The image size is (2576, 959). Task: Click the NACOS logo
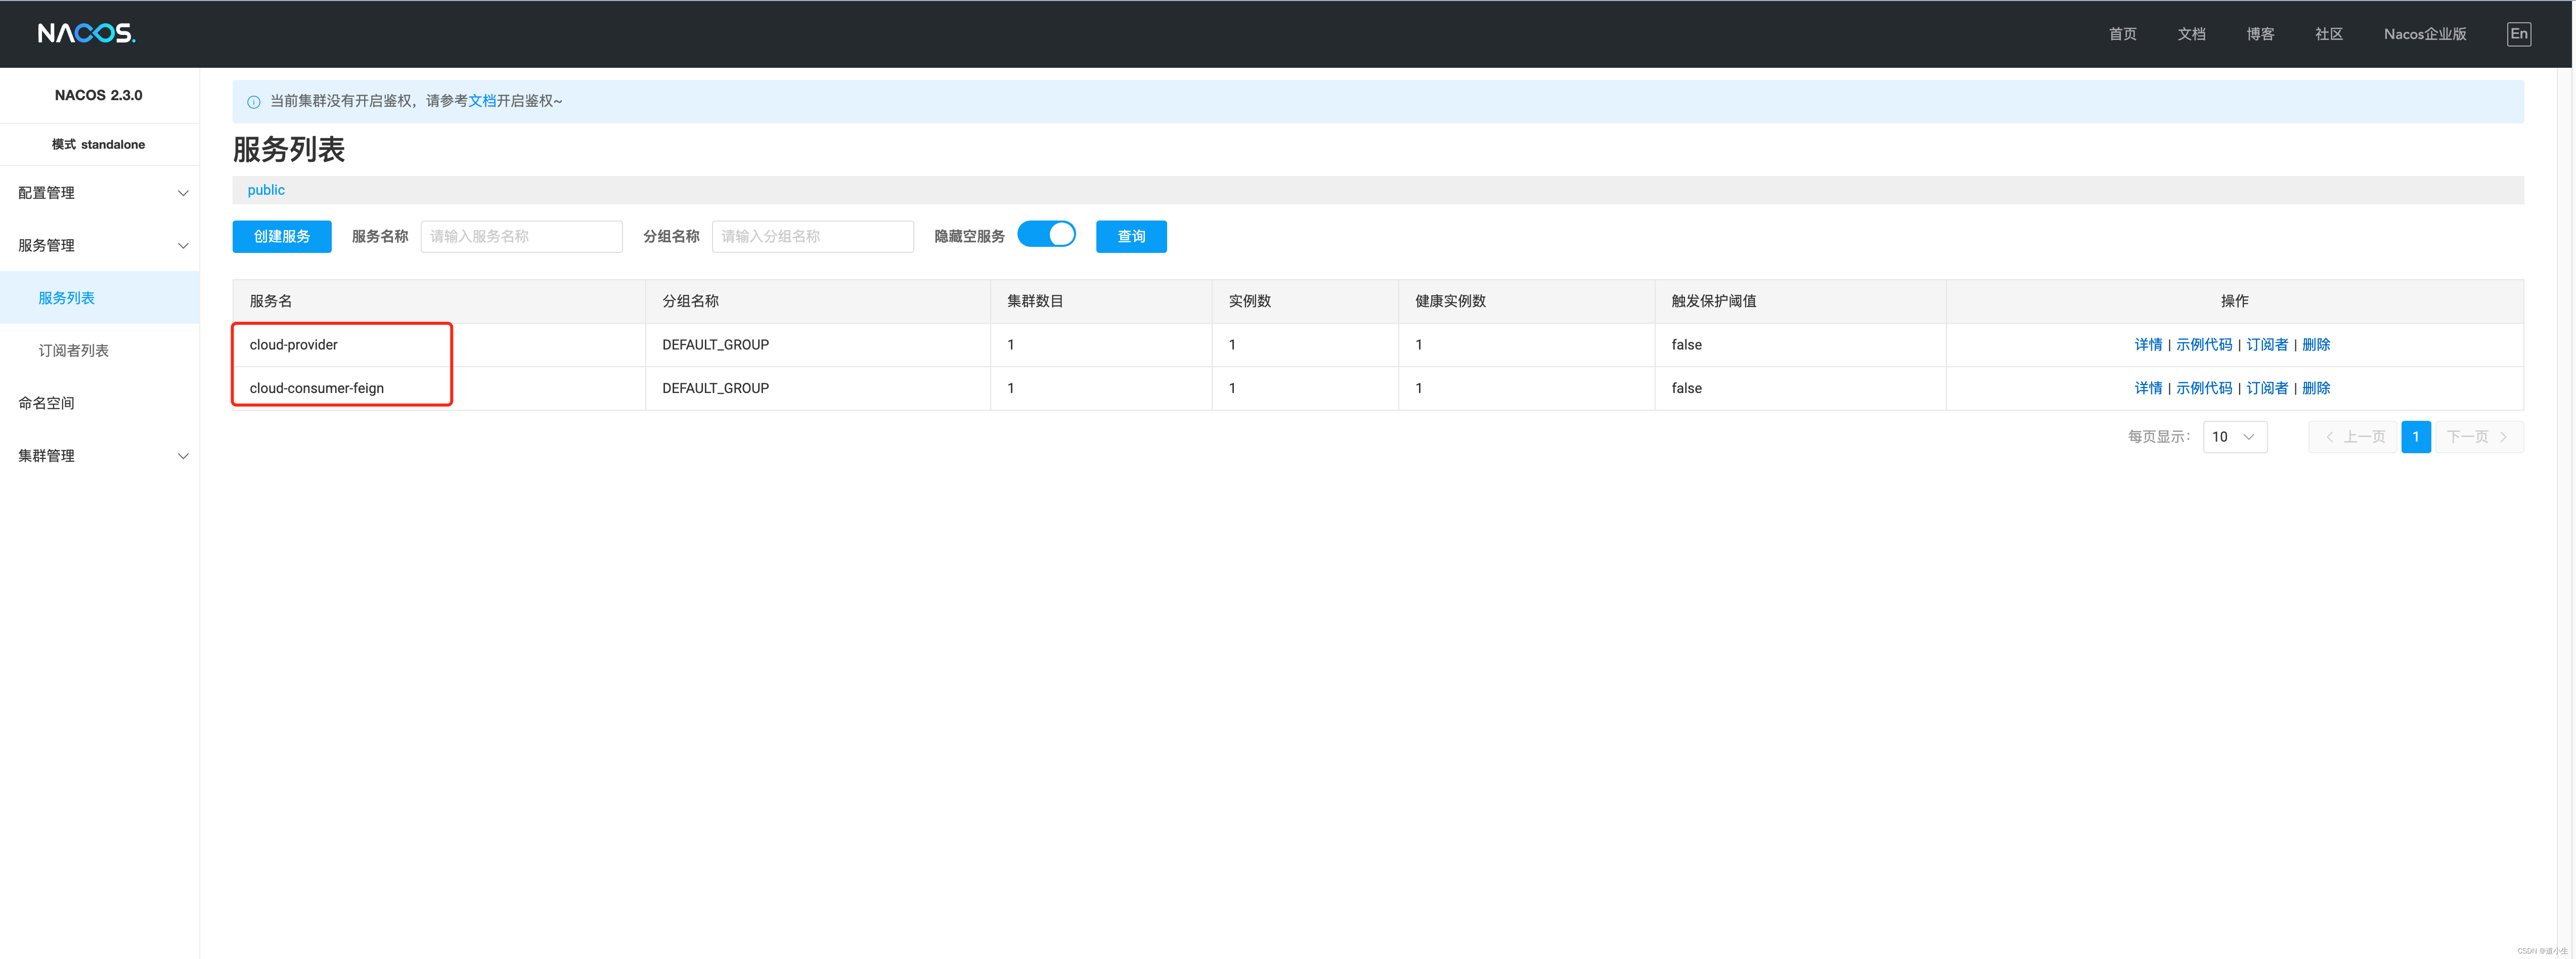[x=86, y=33]
